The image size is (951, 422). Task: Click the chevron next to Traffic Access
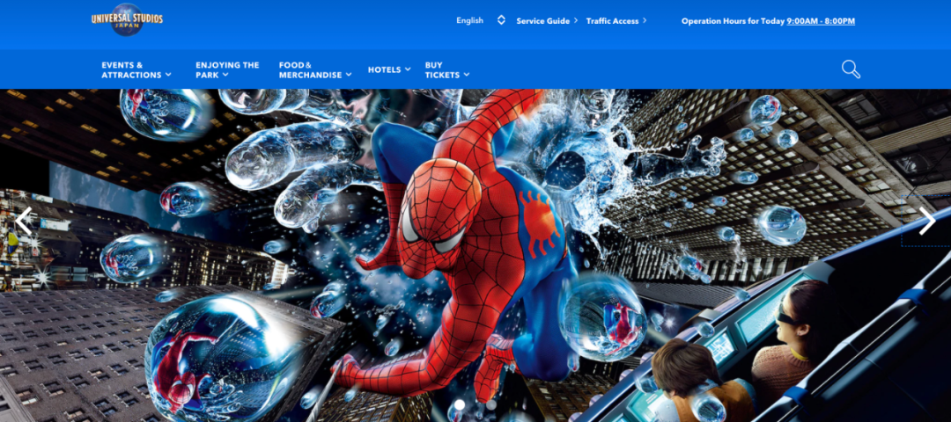(x=644, y=20)
